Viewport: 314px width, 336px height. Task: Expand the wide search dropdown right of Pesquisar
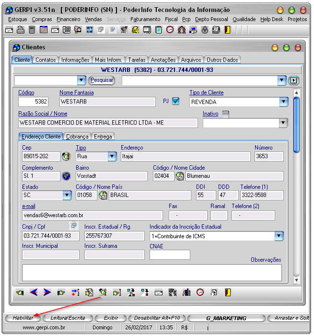pos(281,81)
